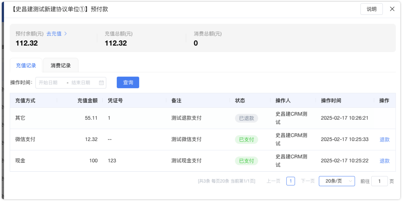Click 退款 for the 现金 record
The image size is (402, 201).
click(x=384, y=161)
